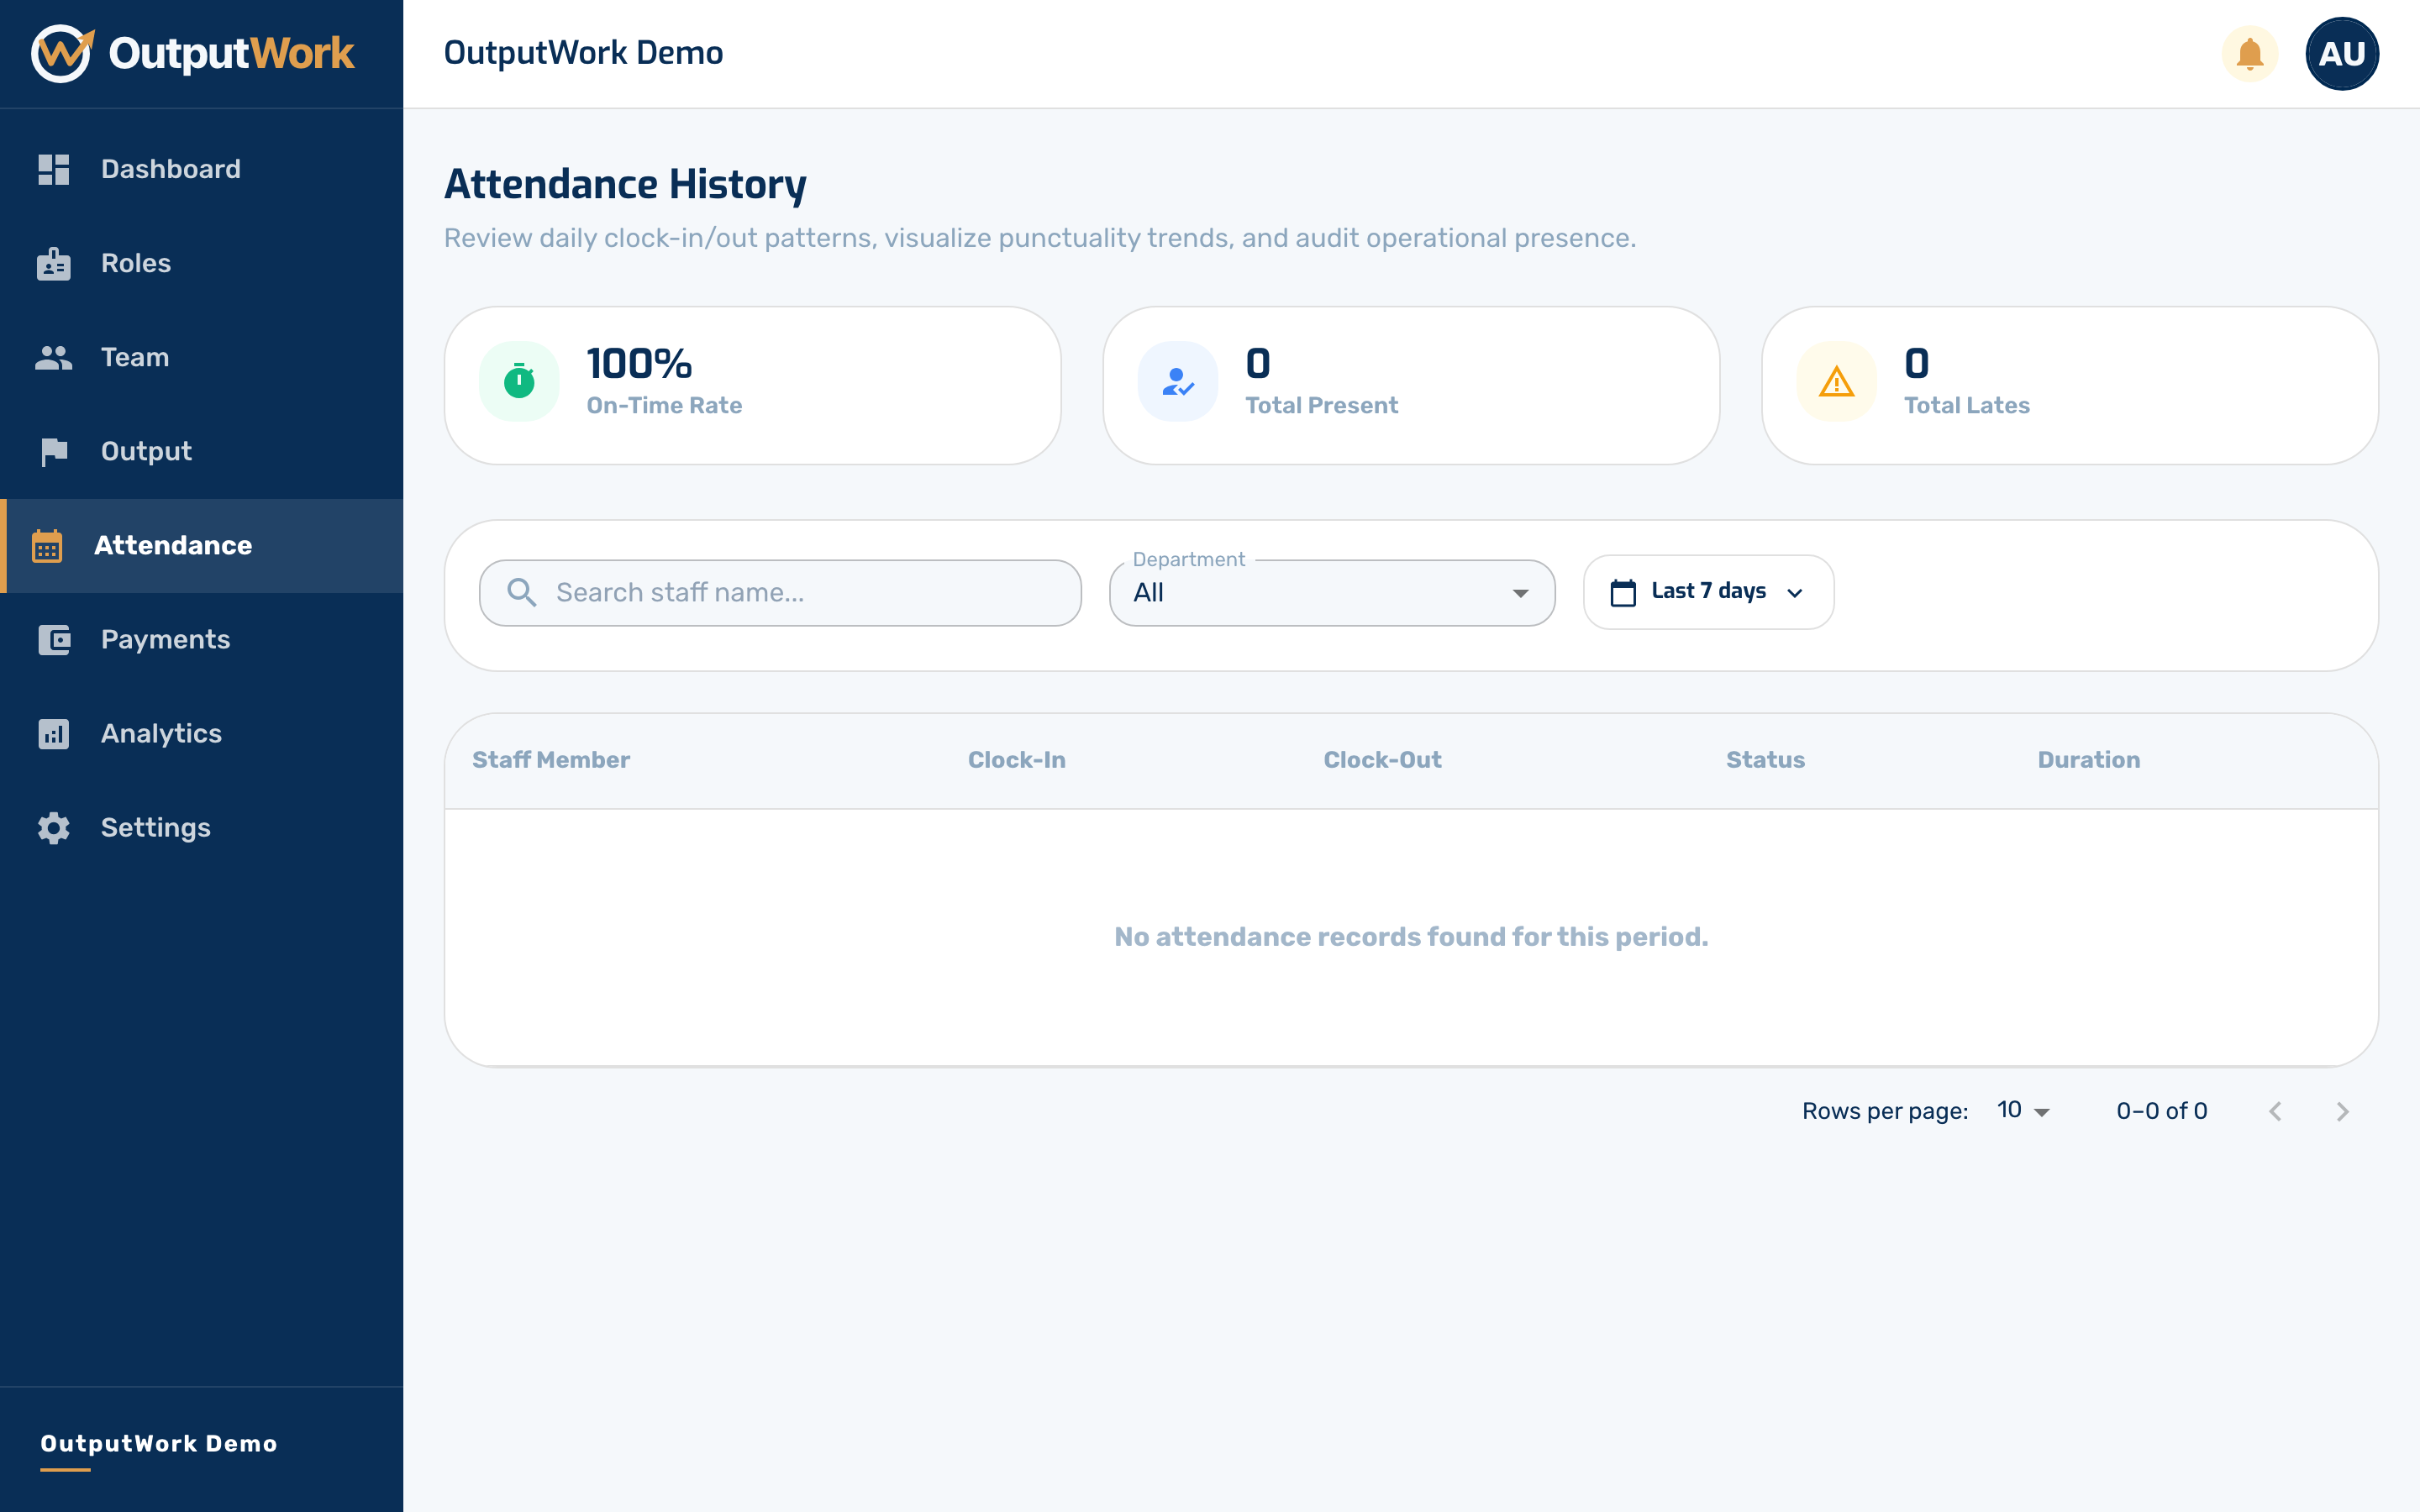This screenshot has height=1512, width=2420.
Task: Click the Staff Member column header
Action: (x=551, y=760)
